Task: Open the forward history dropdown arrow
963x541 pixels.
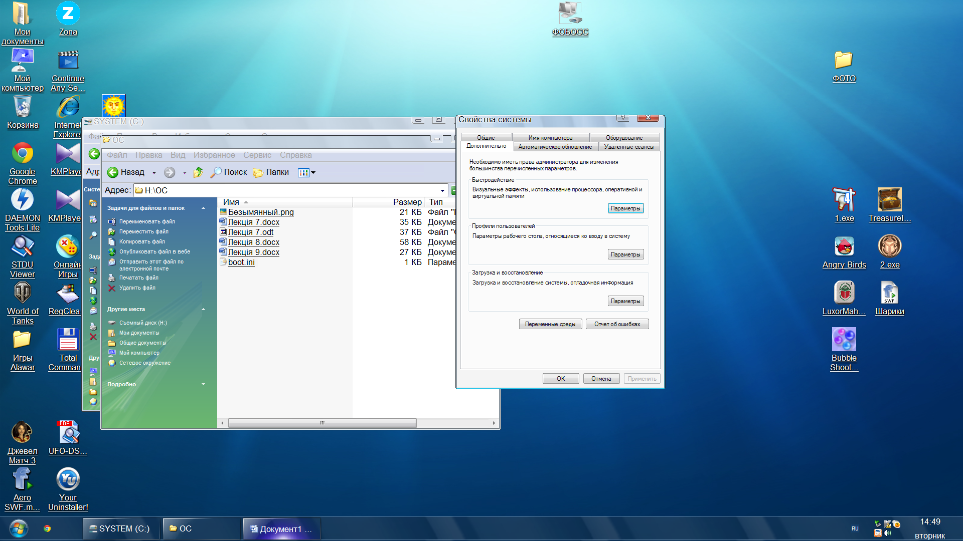Action: pos(185,173)
